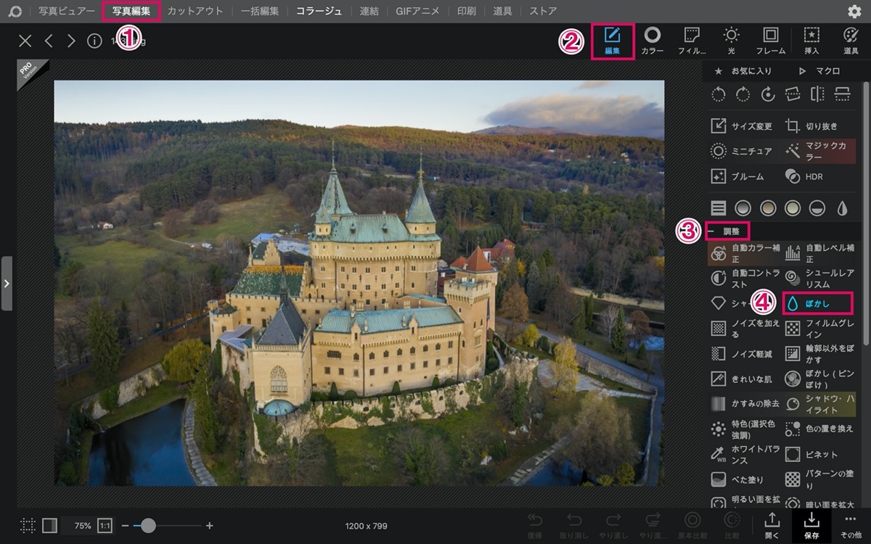Apply the HDR effect
Image resolution: width=871 pixels, height=544 pixels.
tap(804, 176)
